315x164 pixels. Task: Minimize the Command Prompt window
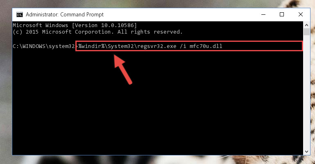click(x=263, y=14)
